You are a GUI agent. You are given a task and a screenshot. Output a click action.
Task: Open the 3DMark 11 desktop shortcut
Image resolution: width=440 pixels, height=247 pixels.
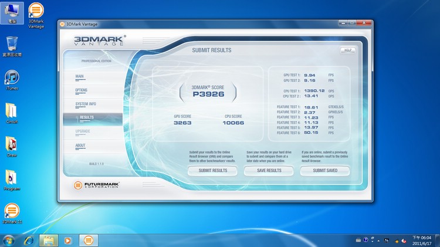click(12, 214)
